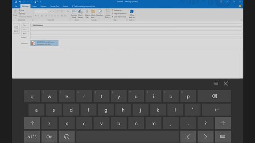Toggle Underline formatting
The image size is (255, 143).
[41, 16]
